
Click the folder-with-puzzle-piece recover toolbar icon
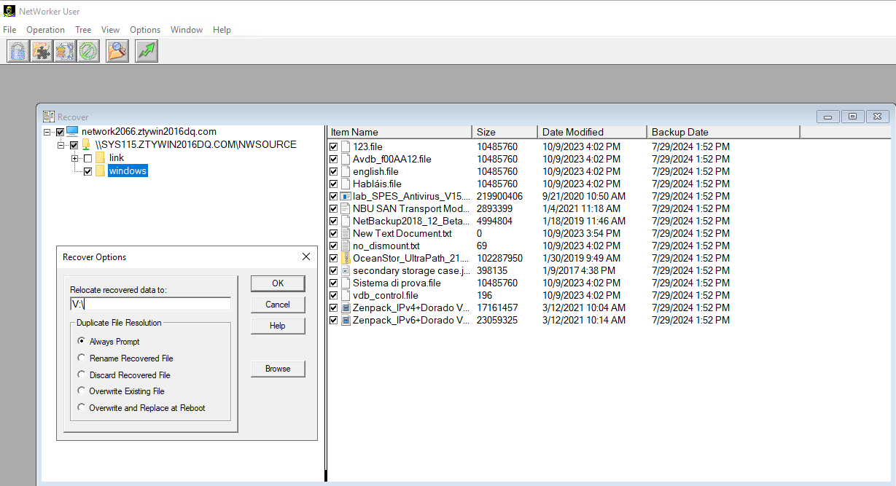coord(42,51)
